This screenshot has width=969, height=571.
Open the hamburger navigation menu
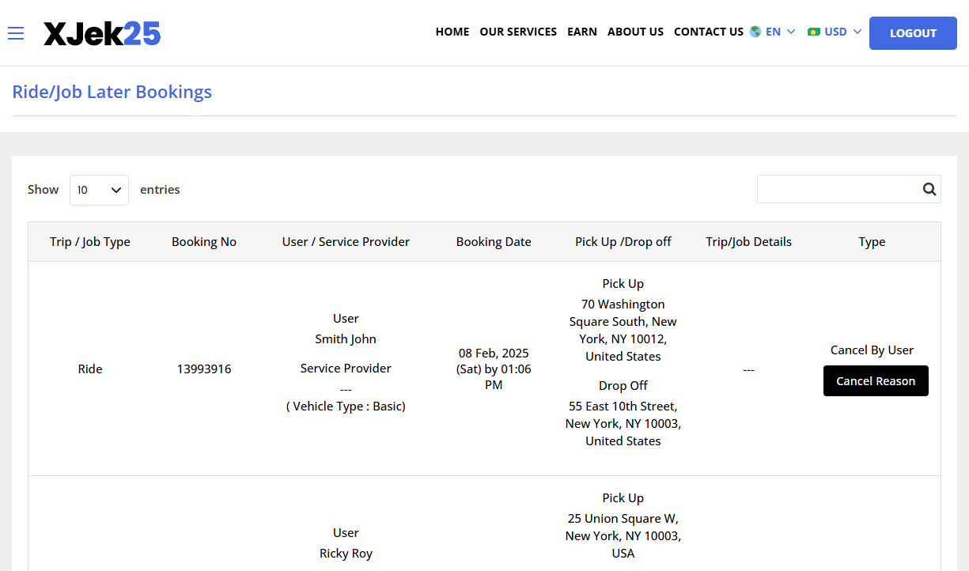click(16, 32)
